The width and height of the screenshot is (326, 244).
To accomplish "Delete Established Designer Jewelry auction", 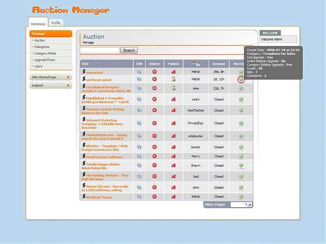I will (x=154, y=88).
